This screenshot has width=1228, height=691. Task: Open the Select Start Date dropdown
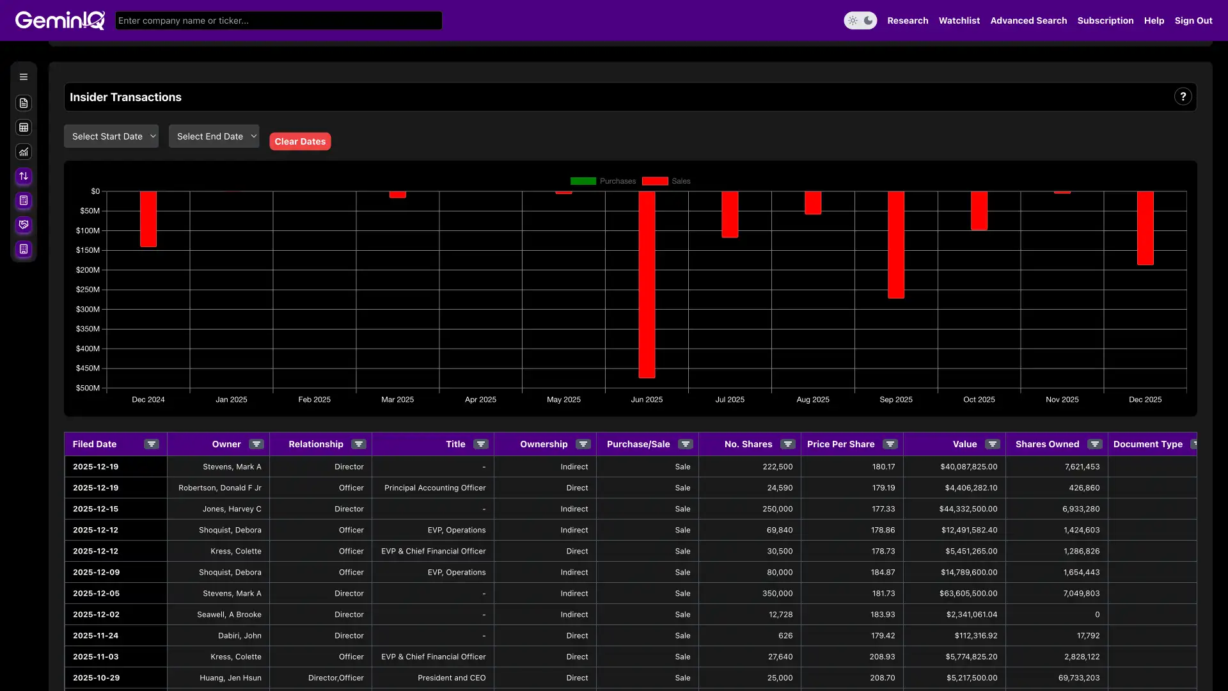(111, 136)
